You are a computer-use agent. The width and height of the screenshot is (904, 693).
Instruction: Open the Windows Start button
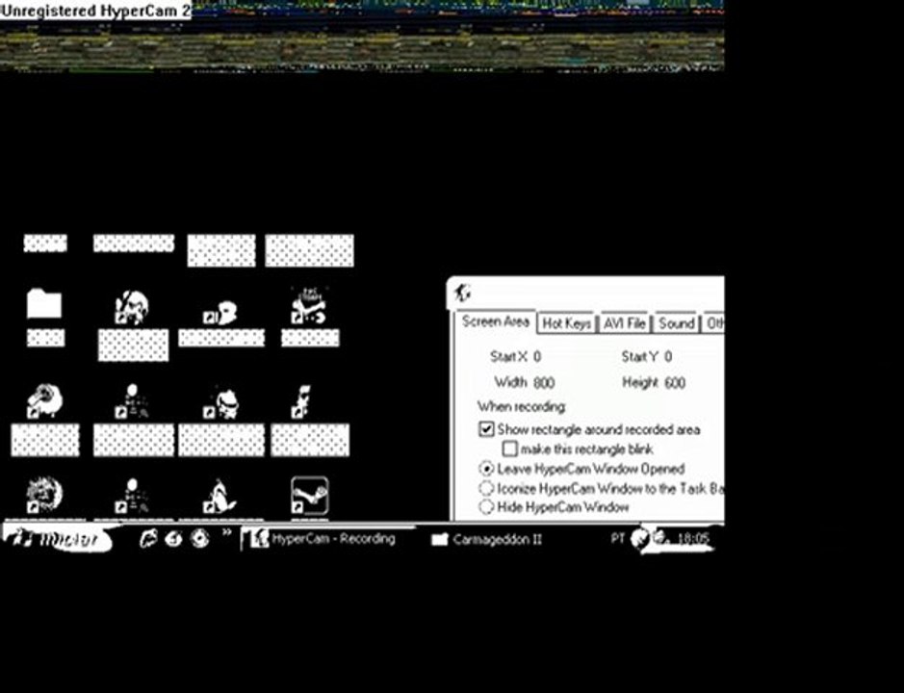point(58,538)
